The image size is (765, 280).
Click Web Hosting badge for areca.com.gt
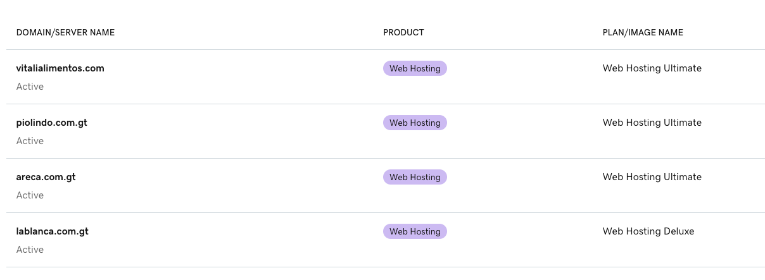(415, 177)
